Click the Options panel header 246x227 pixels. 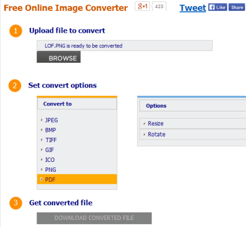coord(193,106)
